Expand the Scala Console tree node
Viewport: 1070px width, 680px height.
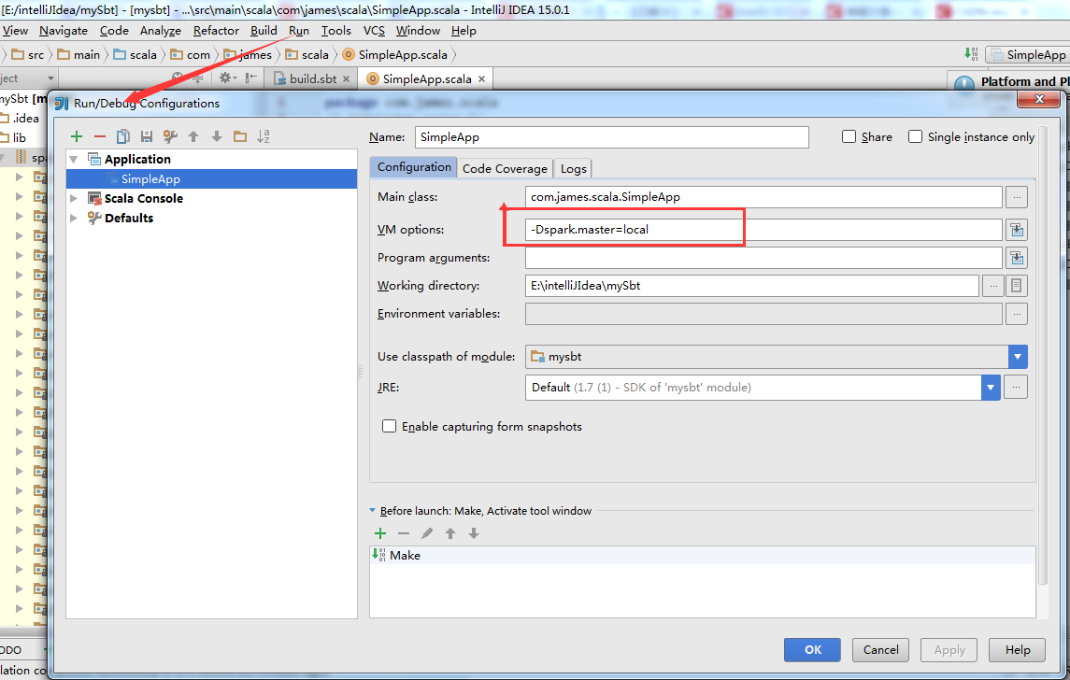pos(75,198)
